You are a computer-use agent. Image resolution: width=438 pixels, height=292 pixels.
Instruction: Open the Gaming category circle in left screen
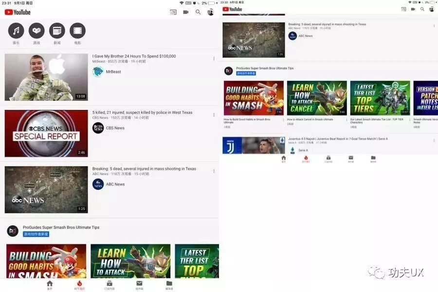coord(36,31)
